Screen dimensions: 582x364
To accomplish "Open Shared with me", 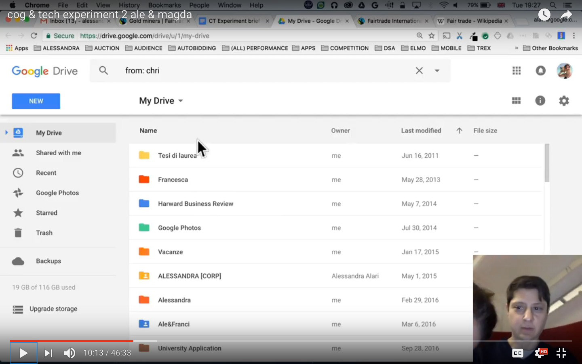I will click(58, 153).
